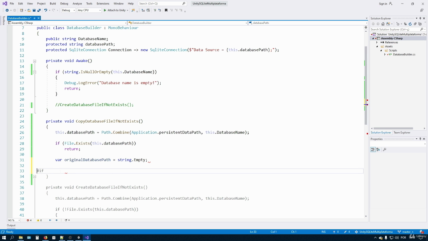Open the Debug configuration dropdown

pos(68,11)
